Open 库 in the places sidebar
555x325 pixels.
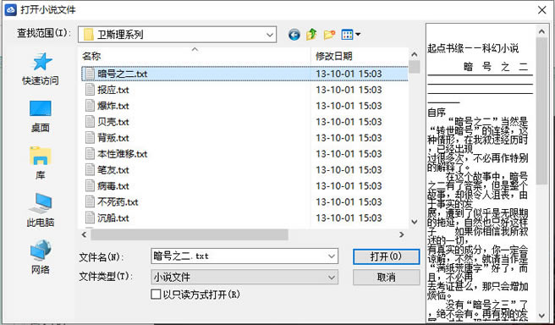pos(40,163)
